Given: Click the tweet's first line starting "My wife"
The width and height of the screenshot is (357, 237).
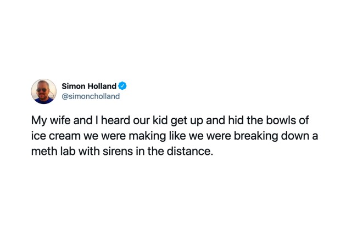Looking at the screenshot, I should (170, 120).
